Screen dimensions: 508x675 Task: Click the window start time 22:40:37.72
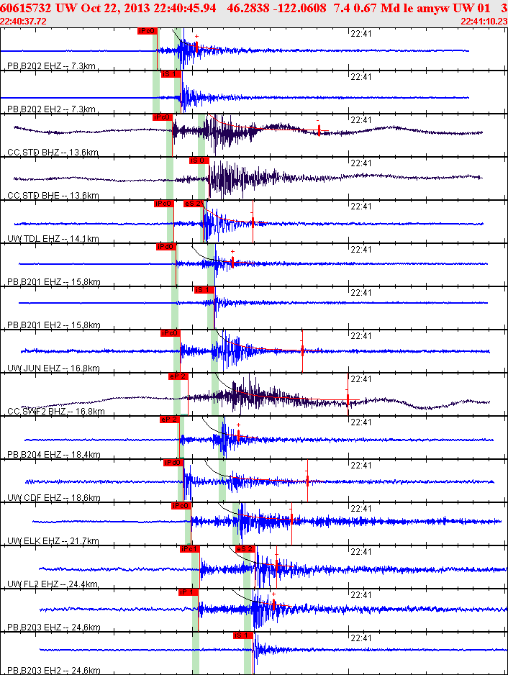[x=23, y=21]
